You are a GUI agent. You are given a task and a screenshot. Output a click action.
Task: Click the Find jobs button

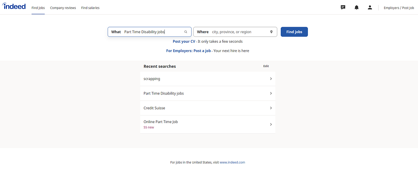(294, 32)
